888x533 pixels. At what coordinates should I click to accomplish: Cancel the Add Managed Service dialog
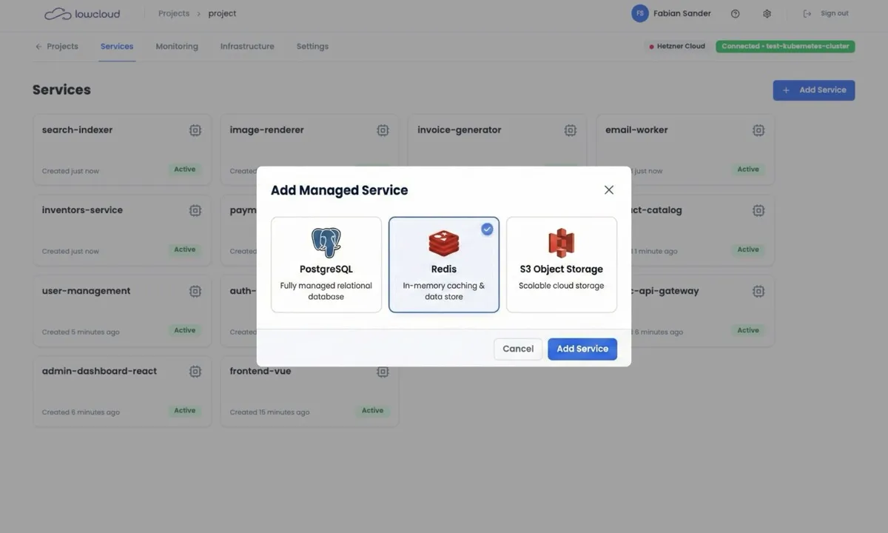pos(518,349)
